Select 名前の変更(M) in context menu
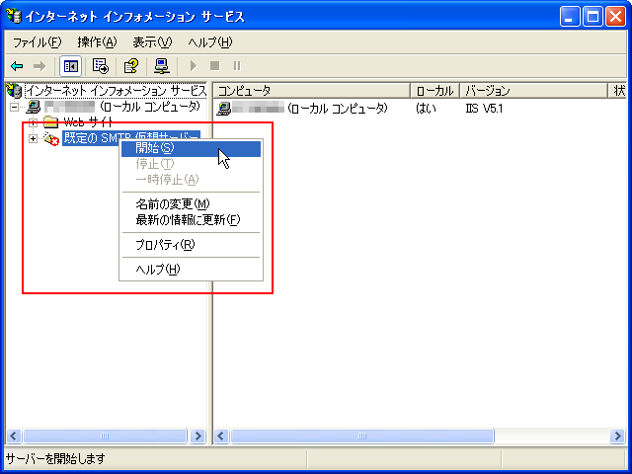 pyautogui.click(x=172, y=204)
